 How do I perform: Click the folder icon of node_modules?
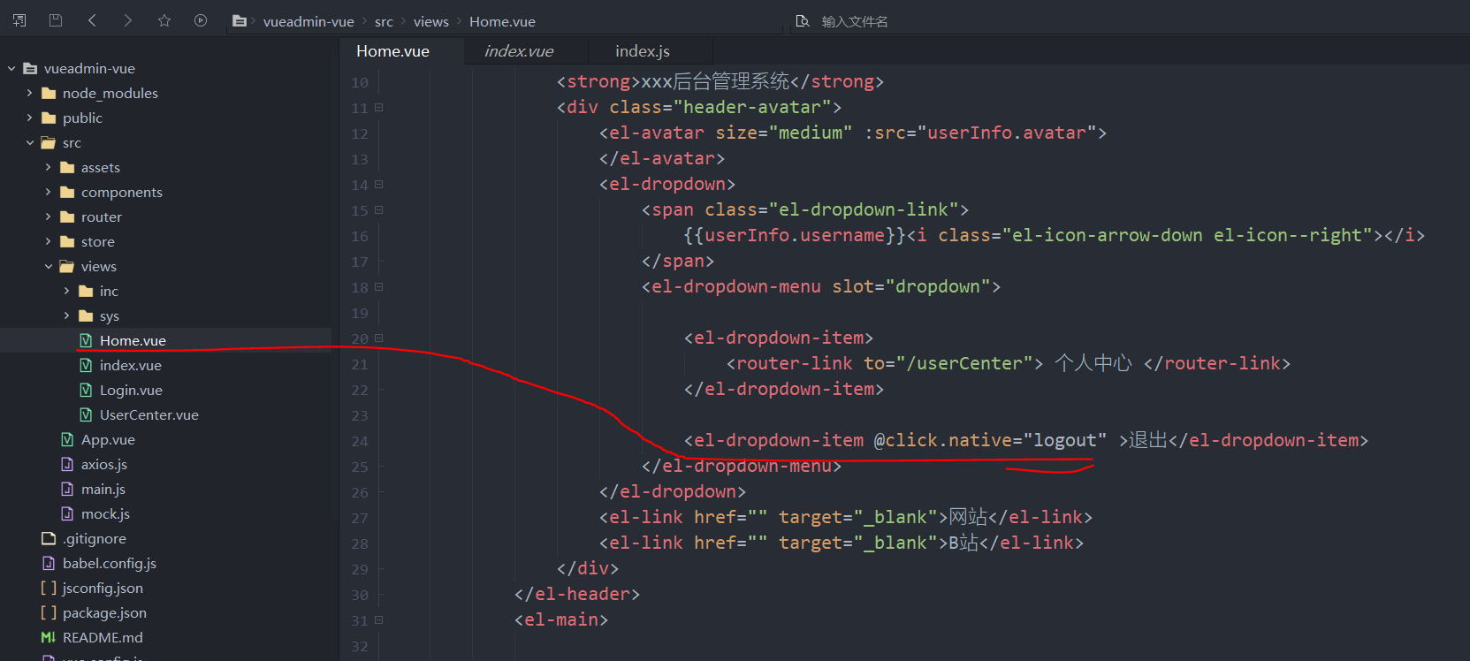(49, 93)
